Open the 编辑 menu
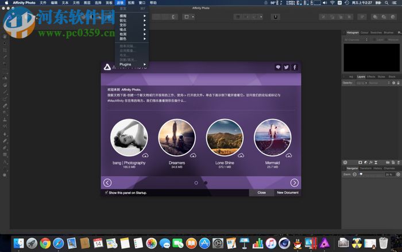This screenshot has width=402, height=252. click(54, 2)
